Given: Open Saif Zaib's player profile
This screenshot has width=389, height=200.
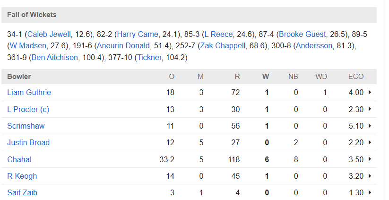Looking at the screenshot, I should tap(22, 192).
